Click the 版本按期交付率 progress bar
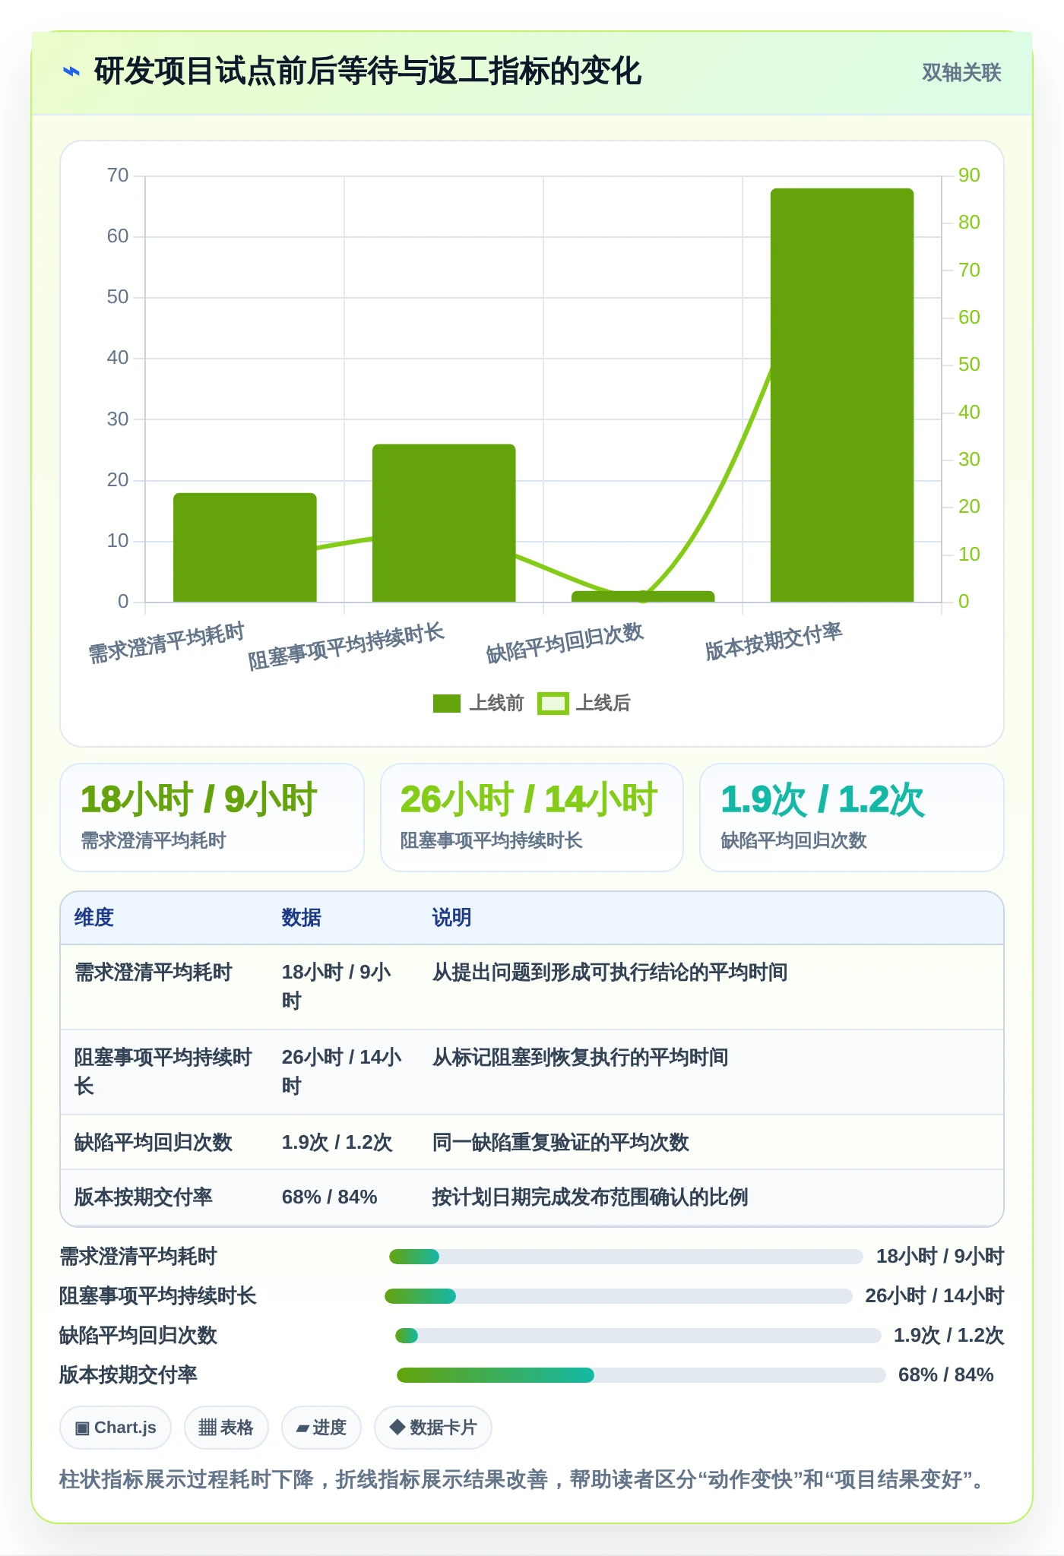 (641, 1375)
